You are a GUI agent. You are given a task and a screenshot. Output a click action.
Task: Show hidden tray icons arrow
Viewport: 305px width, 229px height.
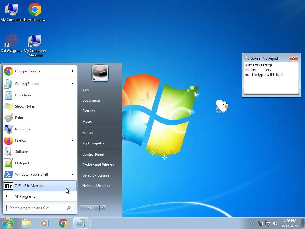pos(253,223)
